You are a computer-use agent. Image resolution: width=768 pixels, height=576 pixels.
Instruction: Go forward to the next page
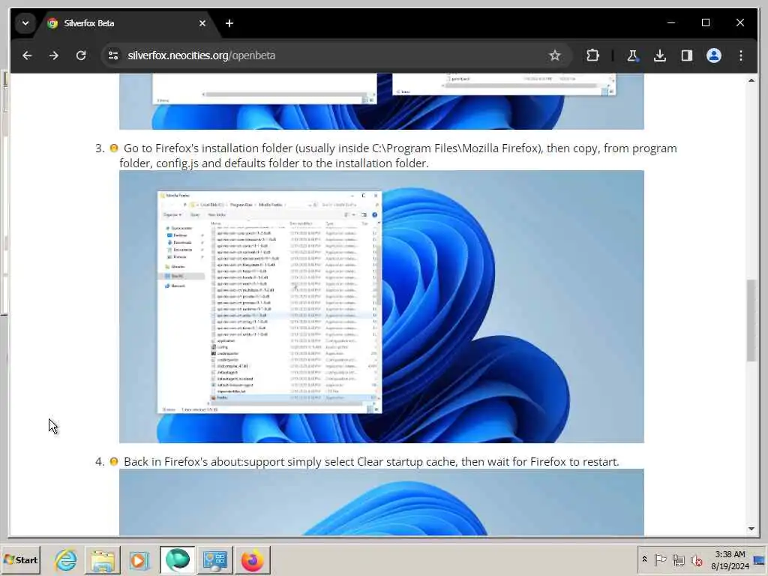tap(54, 55)
